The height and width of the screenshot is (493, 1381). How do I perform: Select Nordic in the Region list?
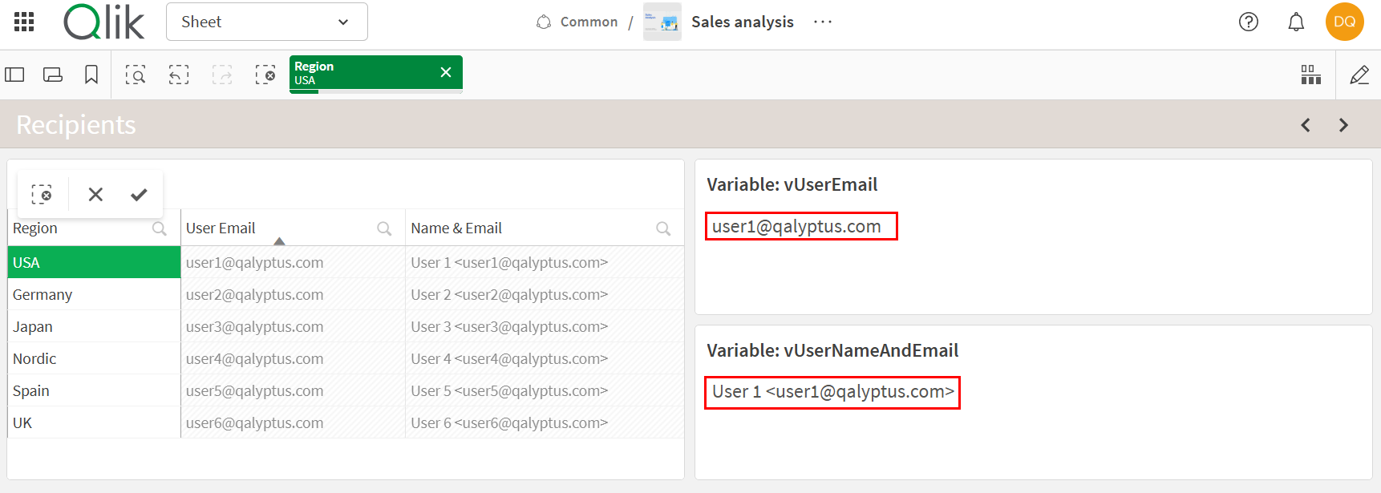(x=94, y=358)
